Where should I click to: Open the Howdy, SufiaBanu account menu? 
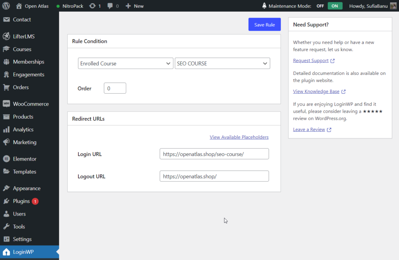373,6
